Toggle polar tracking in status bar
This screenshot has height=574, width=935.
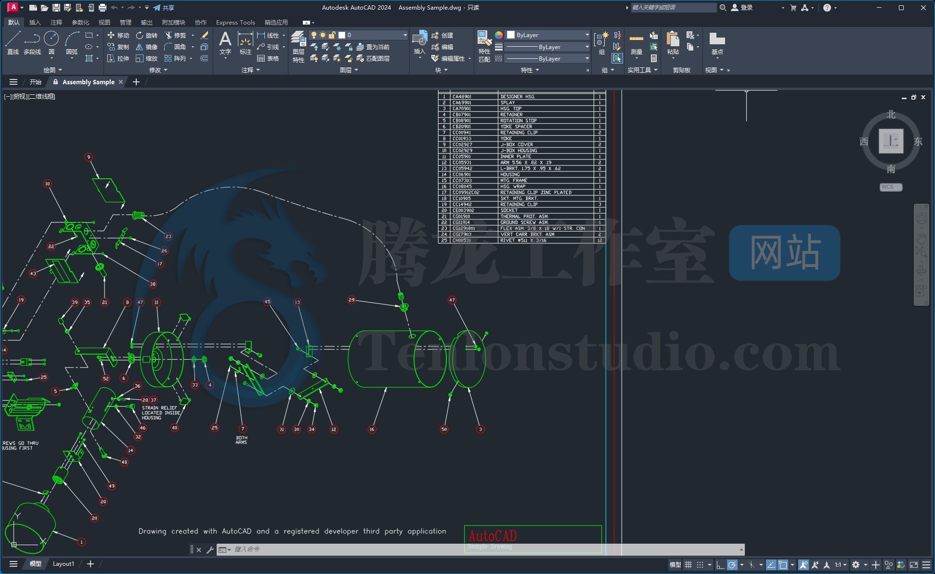click(732, 565)
